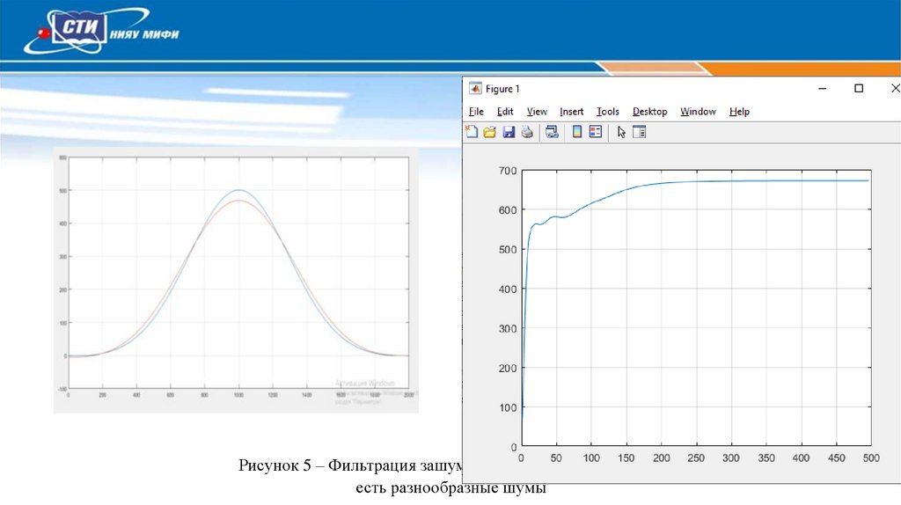Viewport: 901px width, 505px height.
Task: Select the Edit Plot arrow tool
Action: [x=621, y=132]
